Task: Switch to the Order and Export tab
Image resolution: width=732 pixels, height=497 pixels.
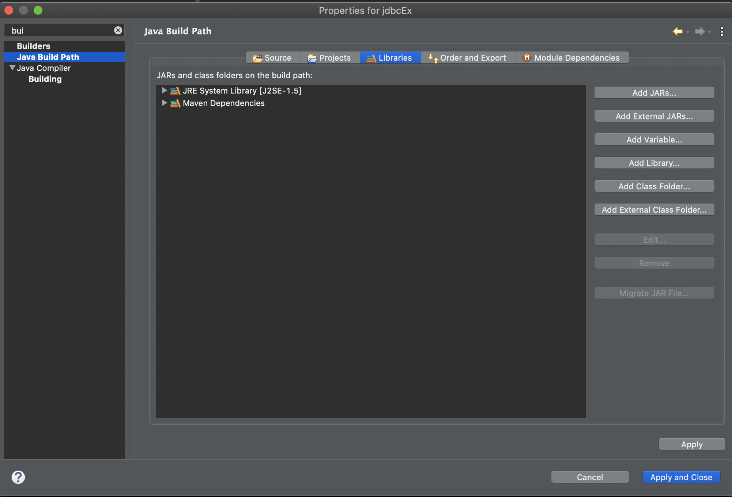Action: 468,58
